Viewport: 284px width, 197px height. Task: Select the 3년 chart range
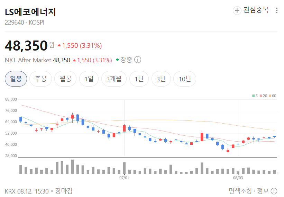click(x=161, y=79)
